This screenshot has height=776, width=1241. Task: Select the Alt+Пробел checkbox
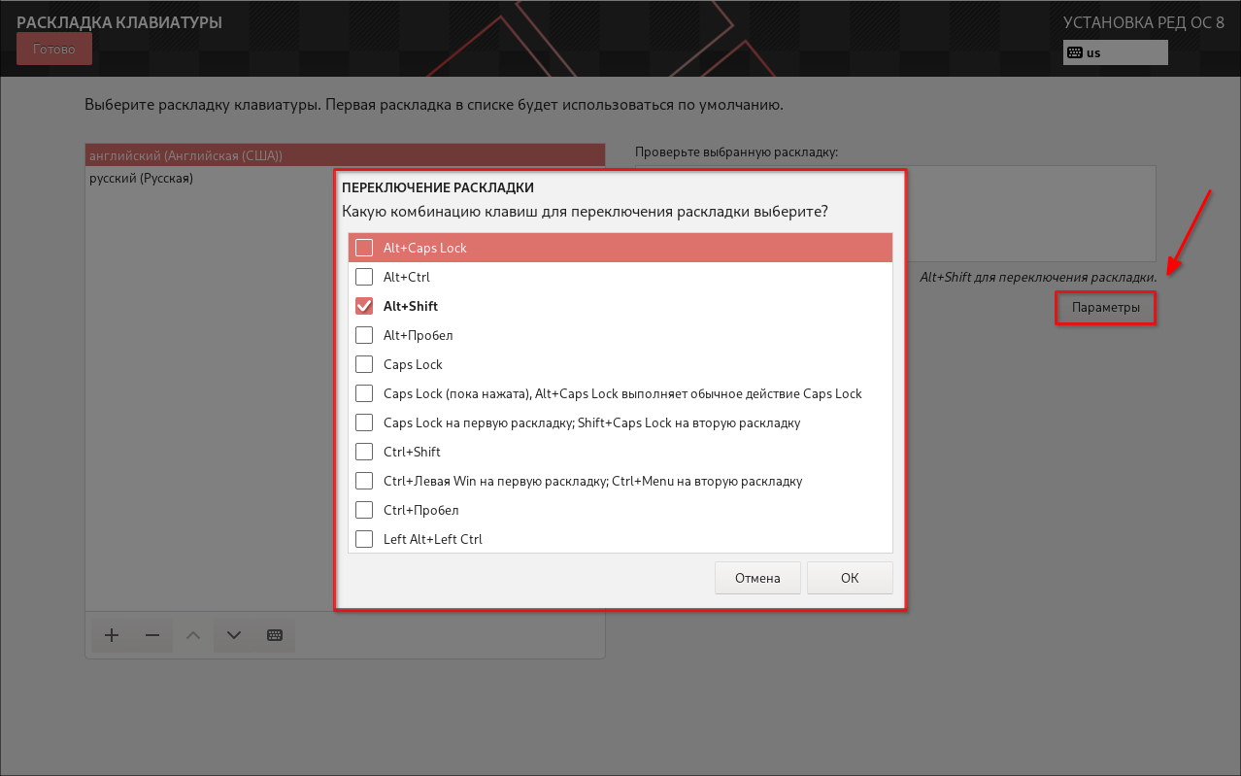tap(364, 335)
